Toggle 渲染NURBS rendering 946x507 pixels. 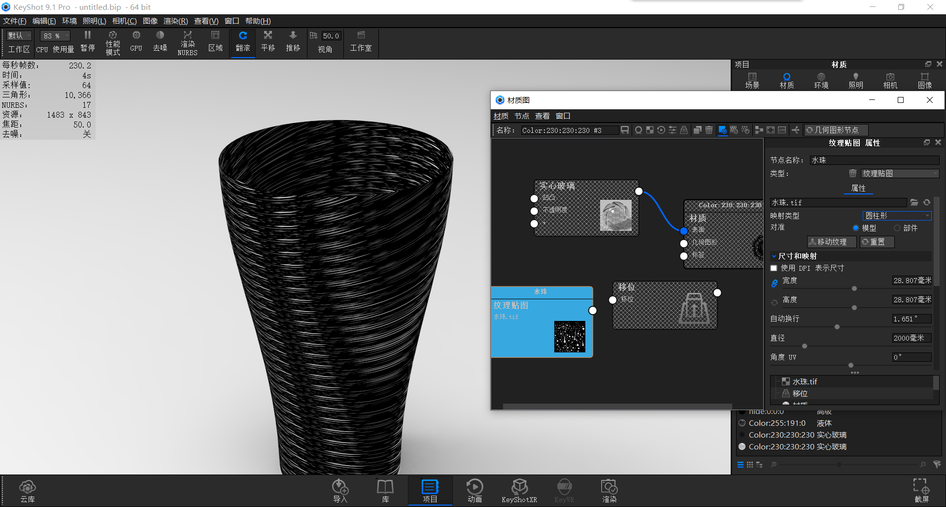click(x=187, y=42)
